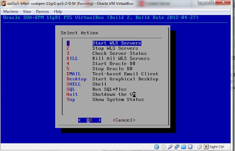Viewport: 235px width, 151px height.
Task: Click the Oracle SOA+BPM header text
Action: click(101, 17)
